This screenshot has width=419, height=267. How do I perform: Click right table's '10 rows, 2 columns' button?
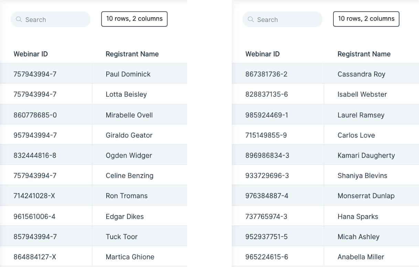(x=366, y=19)
